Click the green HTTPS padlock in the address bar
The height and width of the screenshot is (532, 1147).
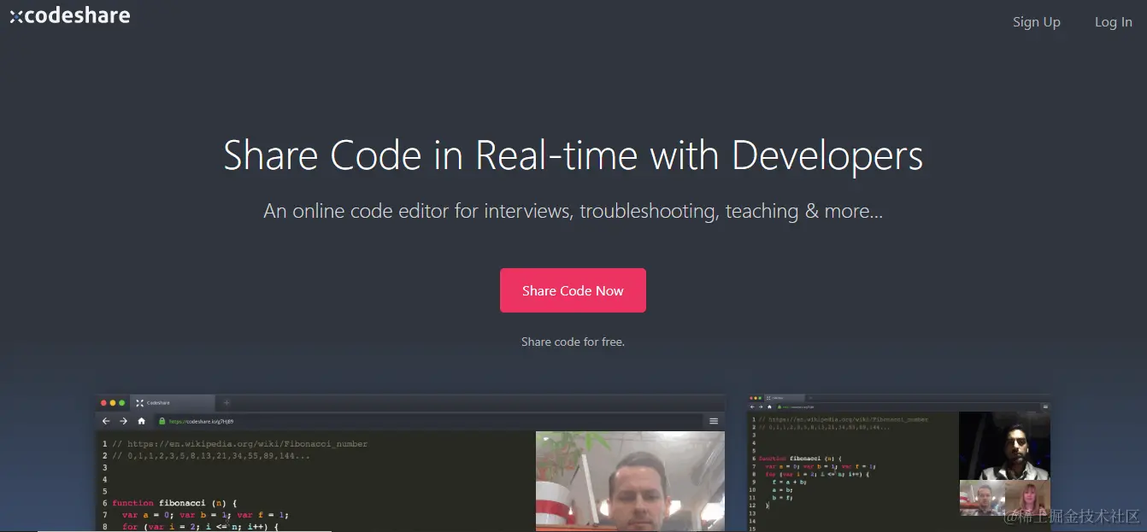pos(162,421)
